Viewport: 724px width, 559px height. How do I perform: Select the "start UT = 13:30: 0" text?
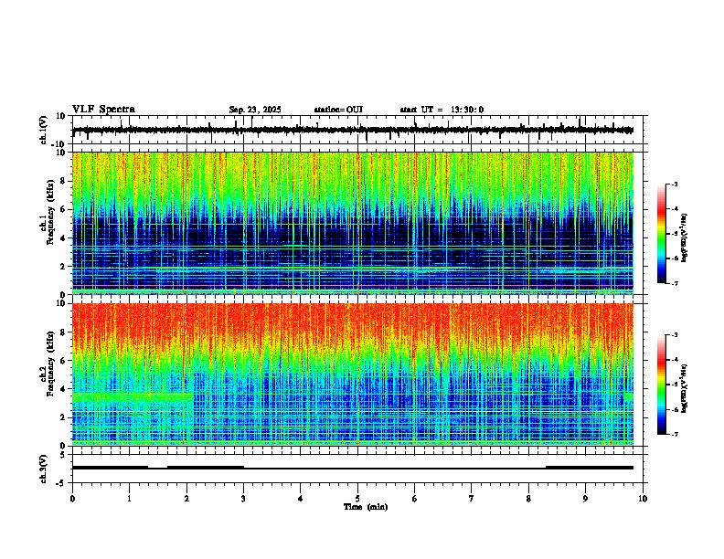[x=442, y=110]
